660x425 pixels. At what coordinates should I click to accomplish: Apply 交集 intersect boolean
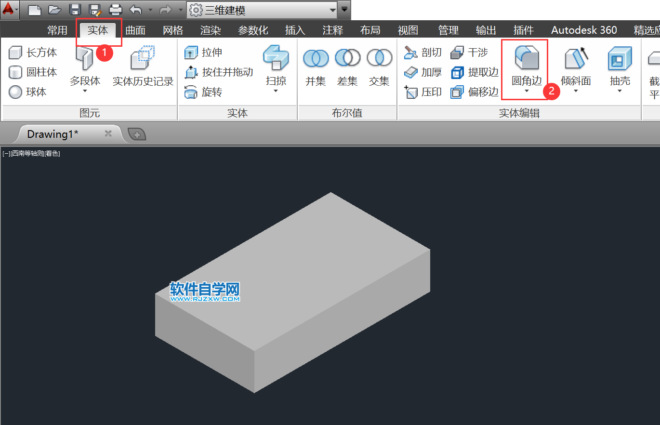coord(379,67)
